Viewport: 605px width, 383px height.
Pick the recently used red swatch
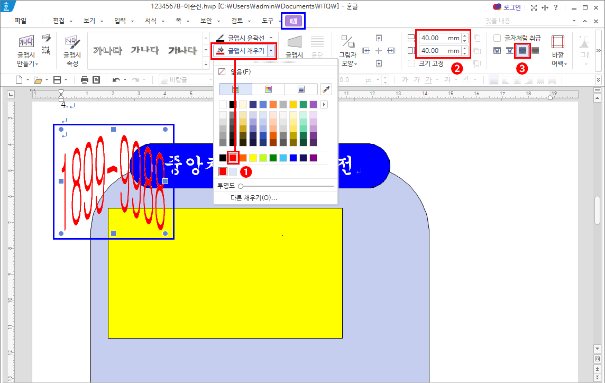pos(223,171)
